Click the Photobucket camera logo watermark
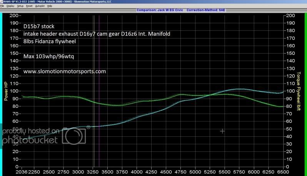The image size is (307, 176). pyautogui.click(x=75, y=135)
